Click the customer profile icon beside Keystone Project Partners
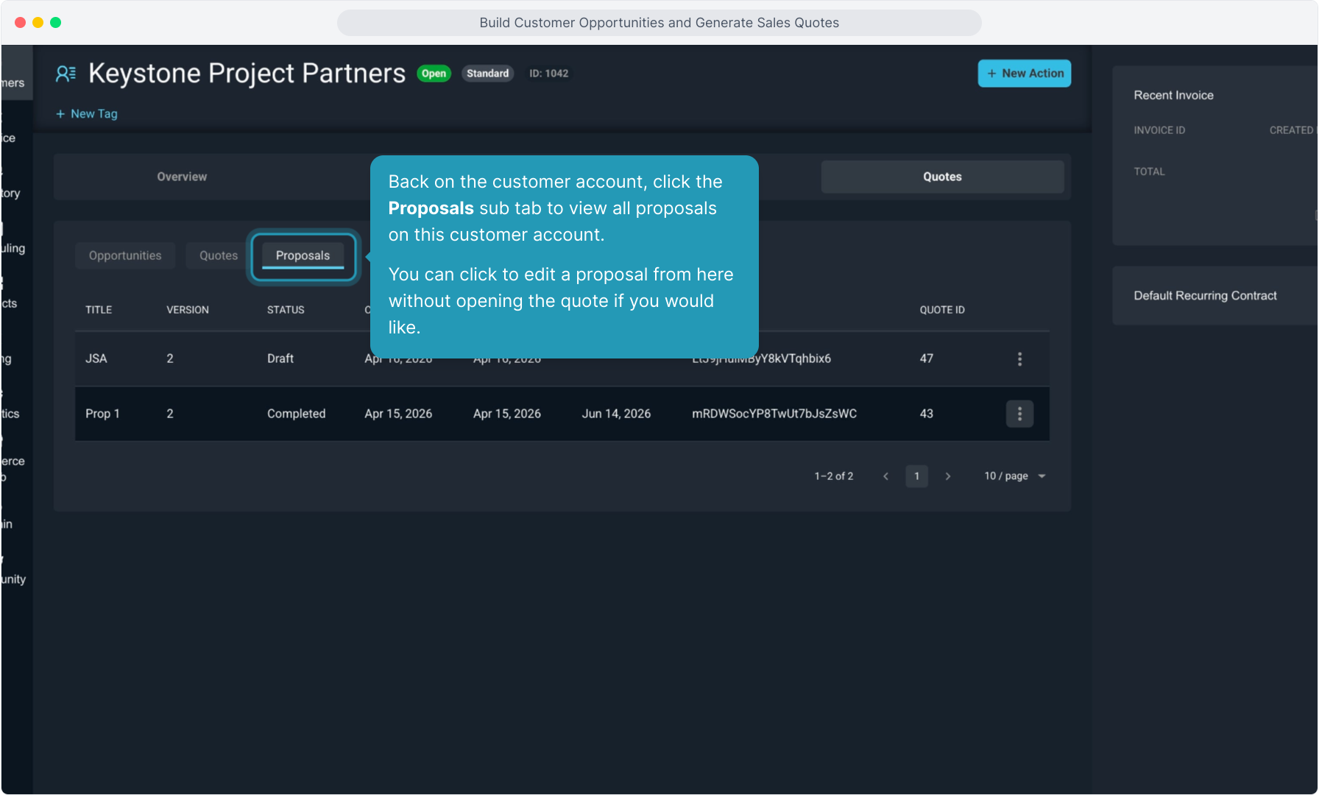Screen dimensions: 1319x795 click(66, 74)
